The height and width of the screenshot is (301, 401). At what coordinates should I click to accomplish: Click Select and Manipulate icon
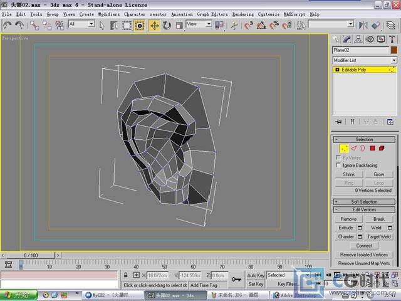coord(234,25)
